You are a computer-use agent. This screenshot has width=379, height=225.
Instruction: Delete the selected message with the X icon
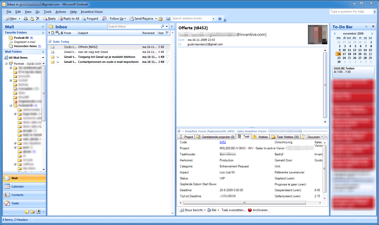pos(38,18)
